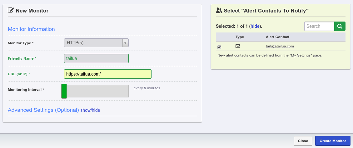The image size is (353, 148).
Task: Toggle Advanced Settings show/hide
Action: [90, 110]
